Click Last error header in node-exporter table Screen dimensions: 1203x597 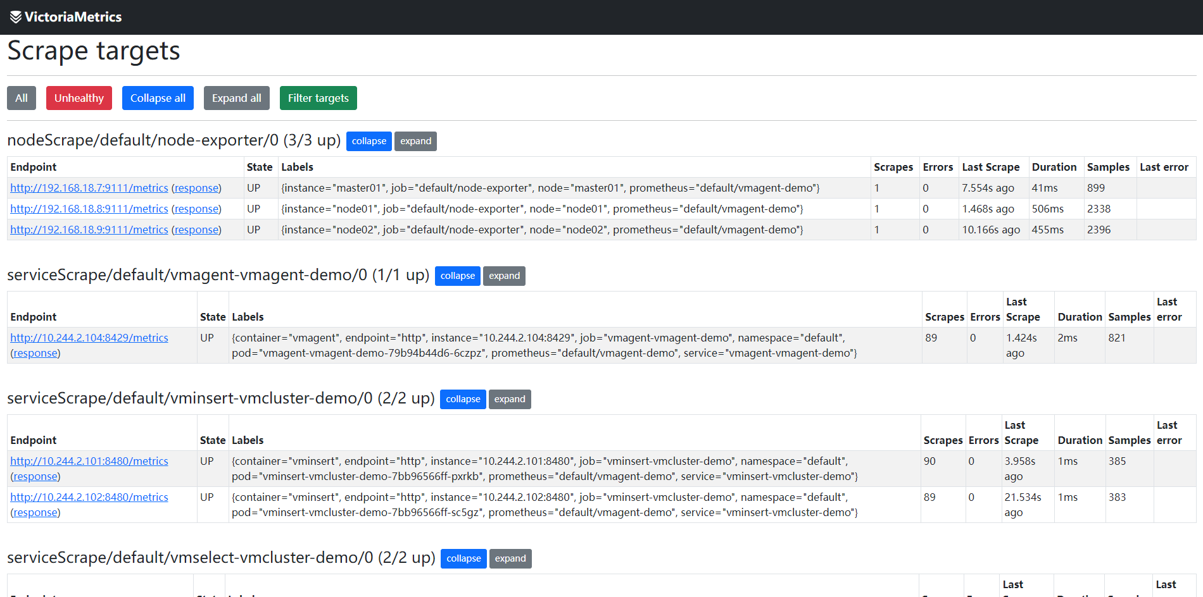(1164, 167)
